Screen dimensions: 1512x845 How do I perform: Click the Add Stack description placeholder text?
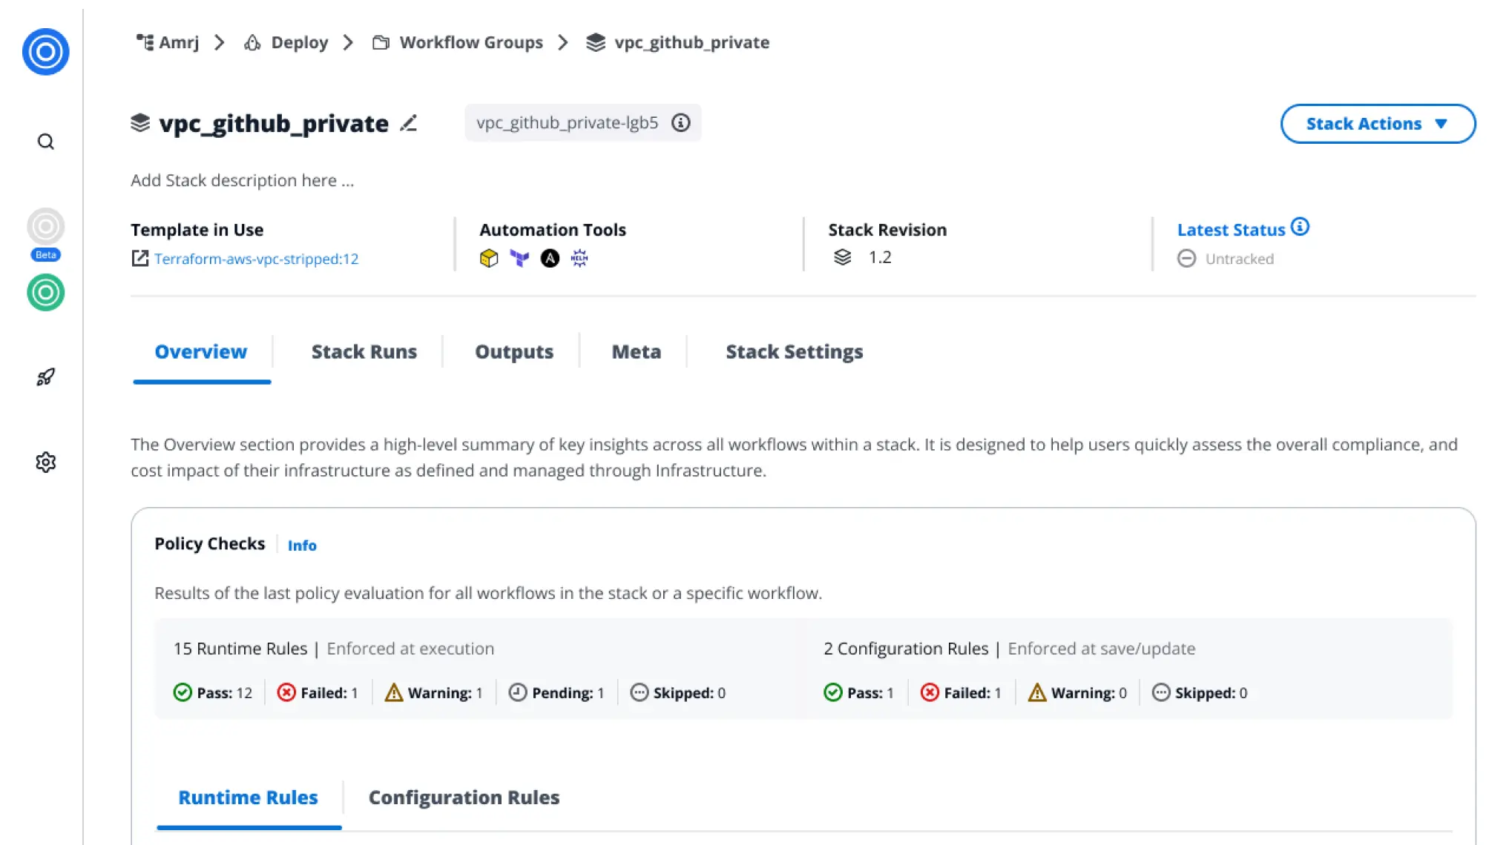tap(242, 180)
